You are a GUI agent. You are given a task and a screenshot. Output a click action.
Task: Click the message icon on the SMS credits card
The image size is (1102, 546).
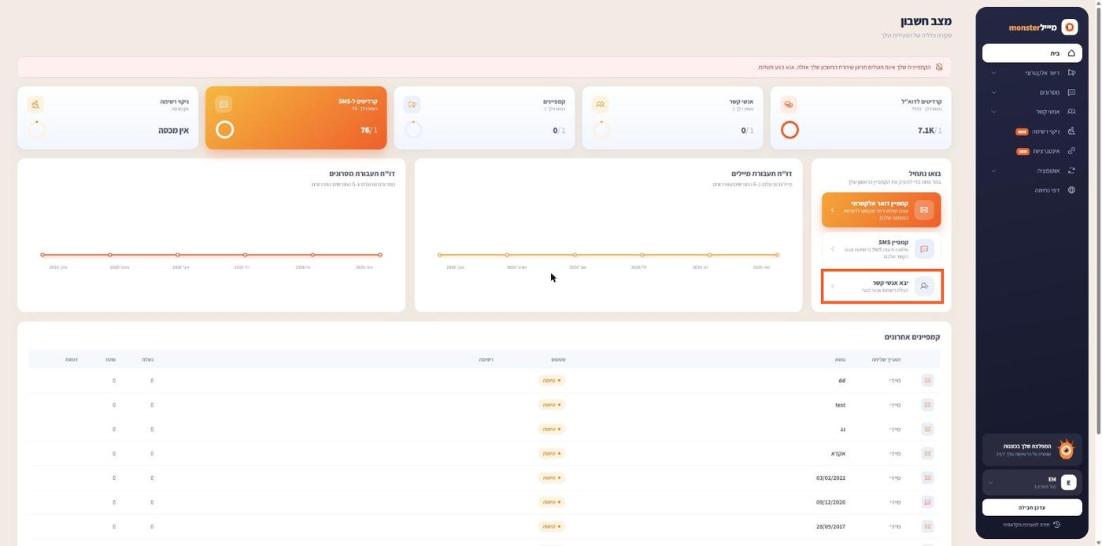coord(224,105)
